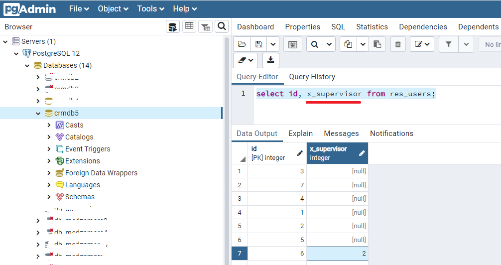Click the Filtered Rows icon in Browser
501x265 pixels.
click(x=206, y=26)
